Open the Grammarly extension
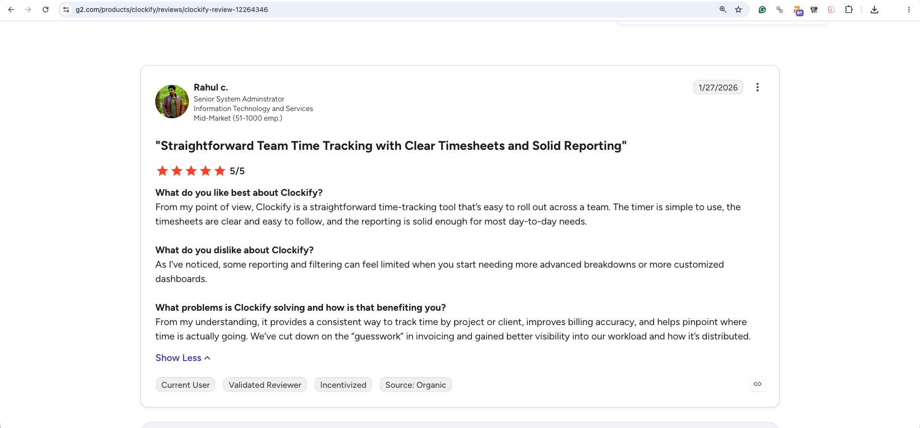This screenshot has height=428, width=920. coord(762,10)
